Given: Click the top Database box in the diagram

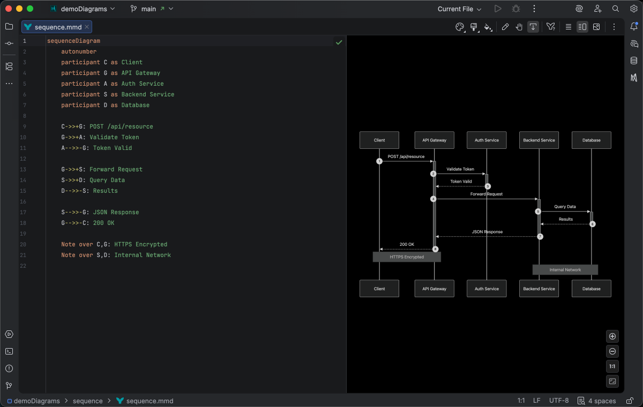Looking at the screenshot, I should coord(592,140).
